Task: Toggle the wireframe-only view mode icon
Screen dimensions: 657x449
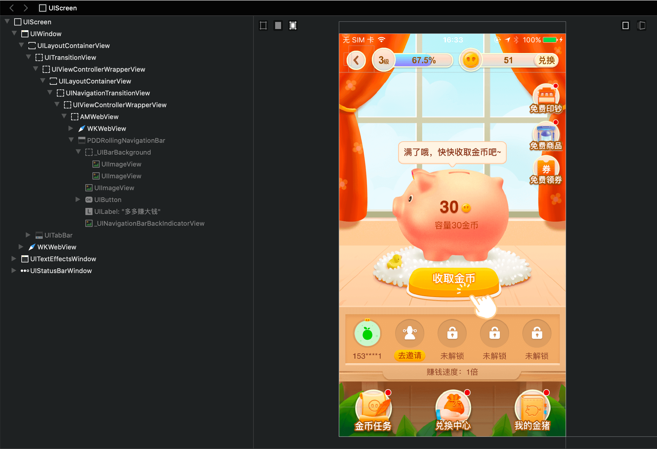Action: [263, 25]
